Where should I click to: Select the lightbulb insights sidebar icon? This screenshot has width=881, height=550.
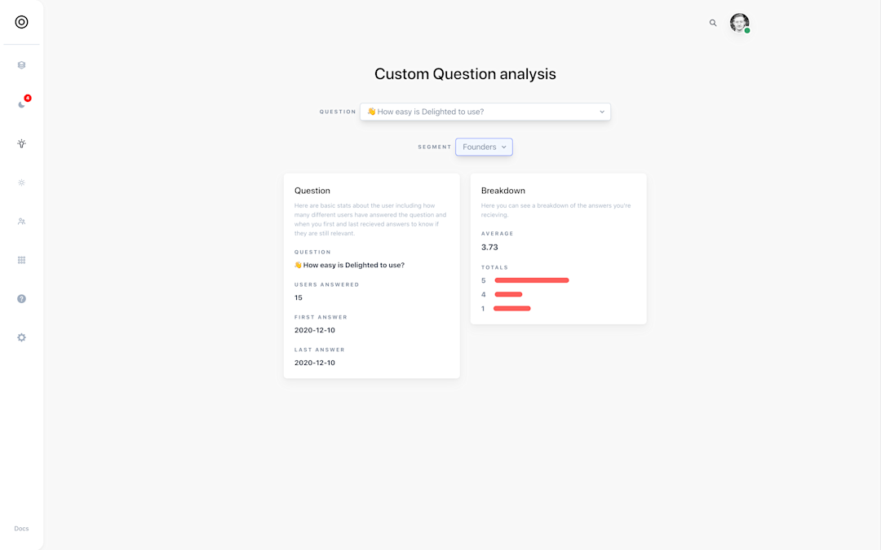[x=21, y=143]
